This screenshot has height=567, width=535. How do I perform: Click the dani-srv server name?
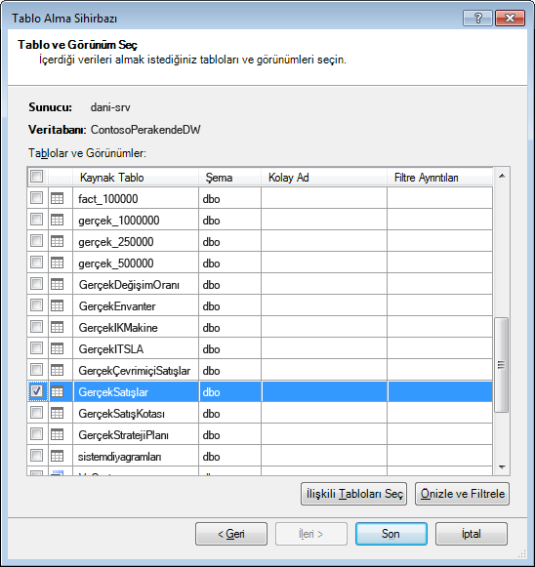tap(110, 107)
